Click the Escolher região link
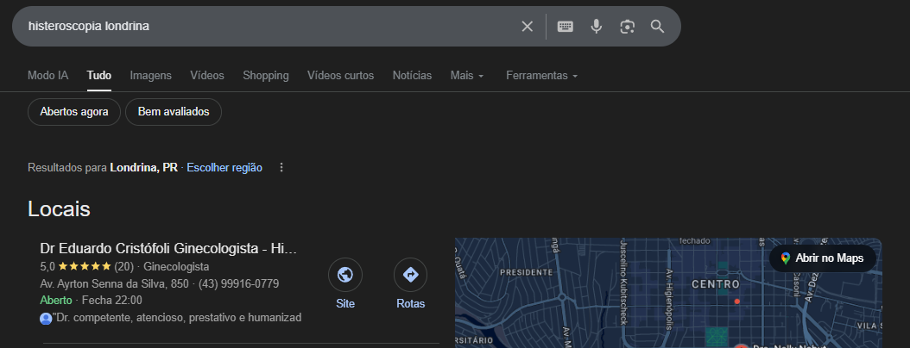 tap(224, 167)
